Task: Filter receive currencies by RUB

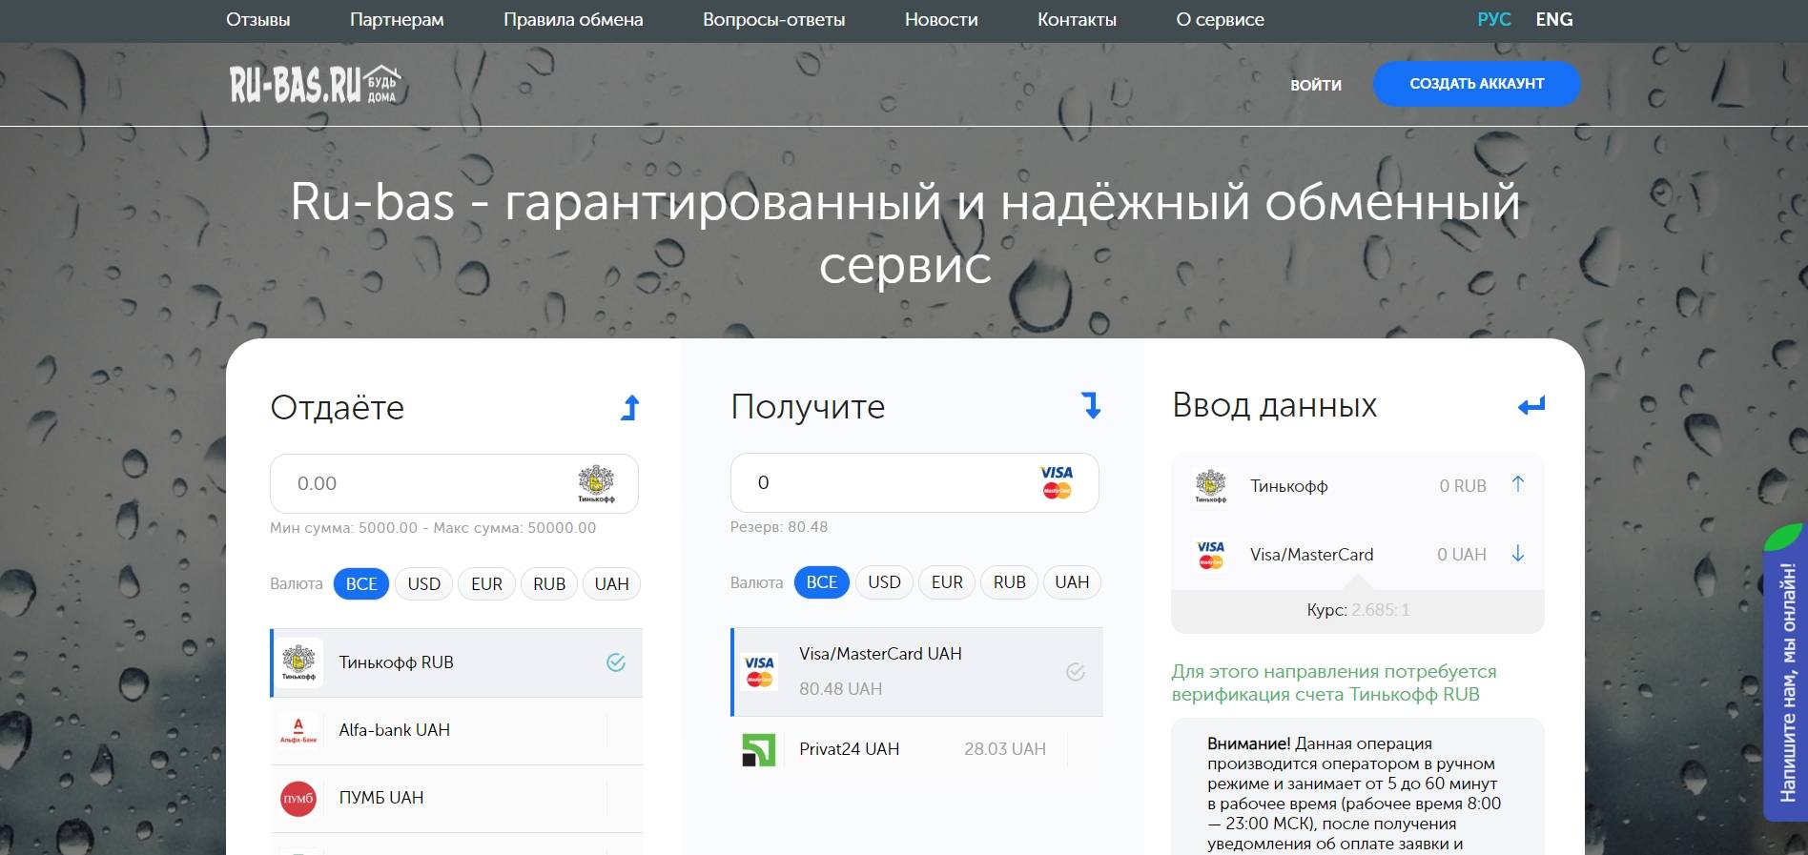Action: tap(1010, 582)
